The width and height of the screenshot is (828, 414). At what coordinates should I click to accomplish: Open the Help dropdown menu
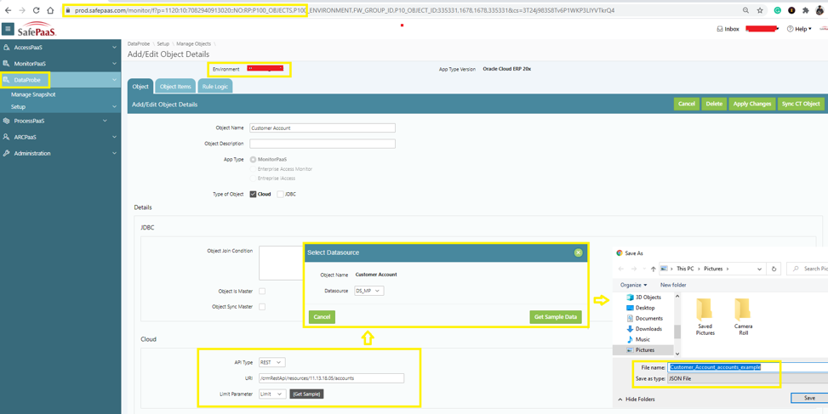pos(799,29)
